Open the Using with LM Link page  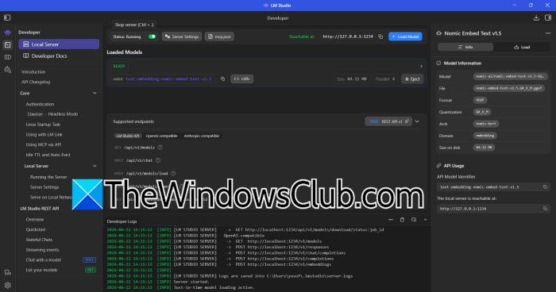(44, 134)
